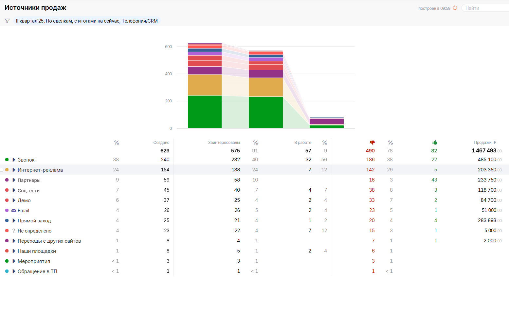The height and width of the screenshot is (312, 509).
Task: Open the underlined 154 created deals link
Action: (165, 170)
